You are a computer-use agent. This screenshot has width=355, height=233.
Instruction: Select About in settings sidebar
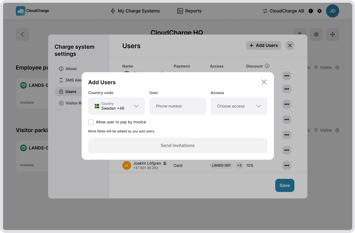[x=68, y=69]
